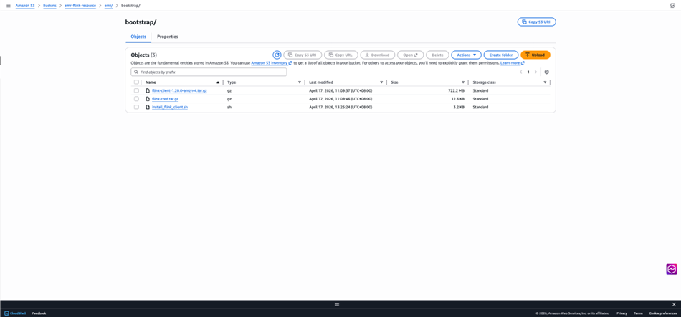Click the orange Upload button
Screen dimensions: 681x317
coord(535,55)
